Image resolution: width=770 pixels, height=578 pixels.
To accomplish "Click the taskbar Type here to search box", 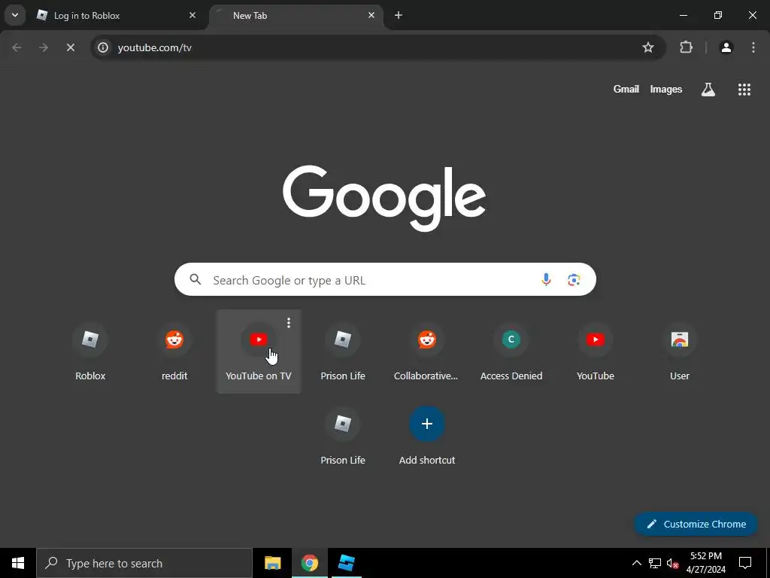I will pyautogui.click(x=144, y=563).
